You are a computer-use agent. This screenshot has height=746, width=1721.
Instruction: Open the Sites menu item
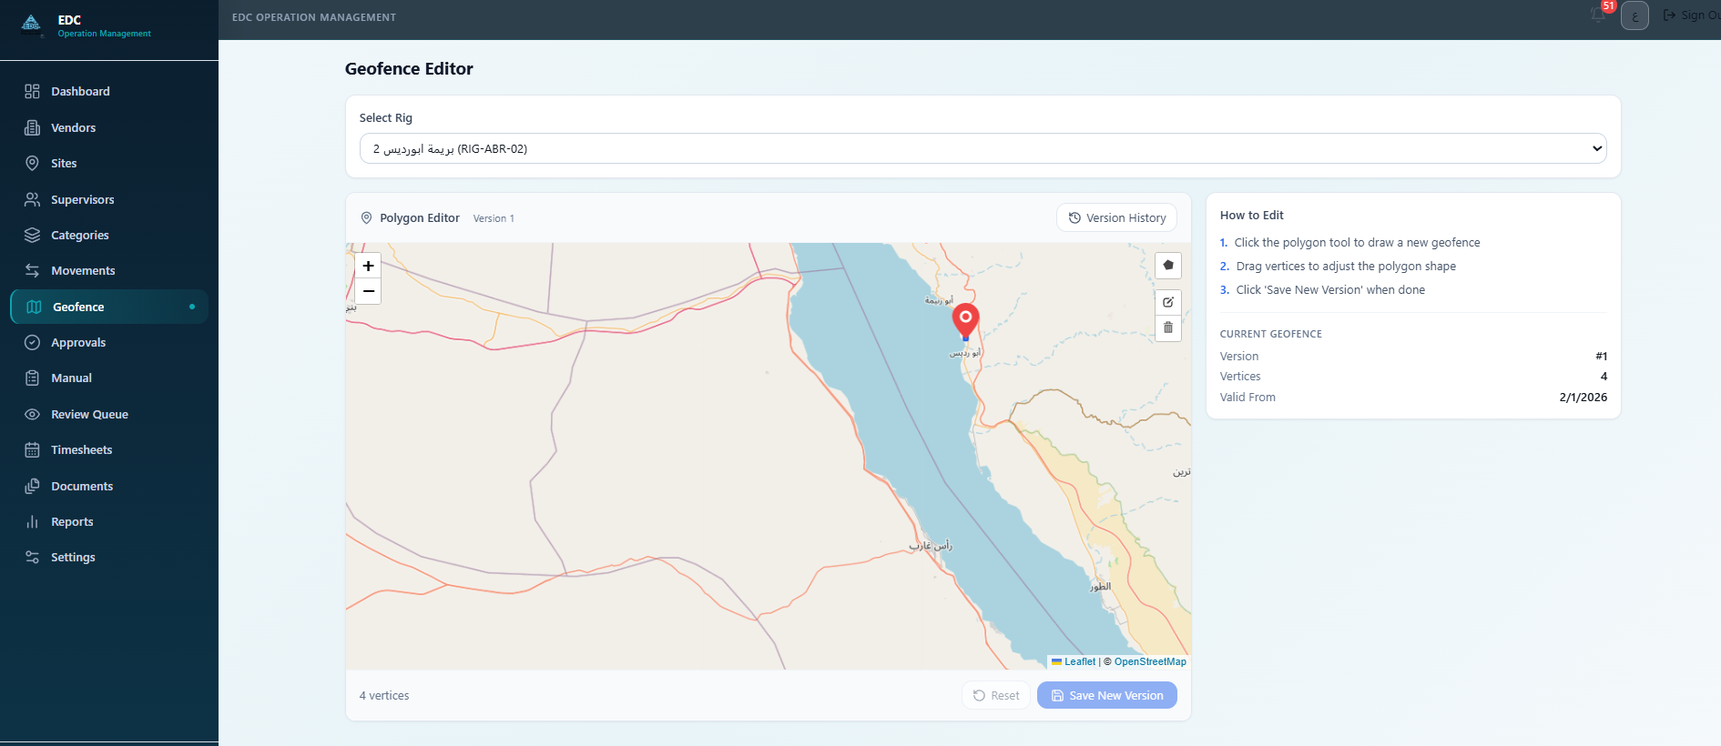[x=109, y=163]
